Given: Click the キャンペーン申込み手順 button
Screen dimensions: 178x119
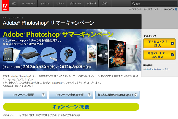Looking at the screenshot, I should 71,95.
